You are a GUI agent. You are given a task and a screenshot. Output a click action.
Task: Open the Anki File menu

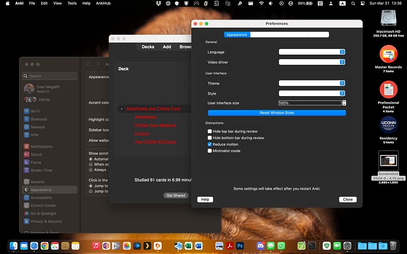tap(32, 4)
